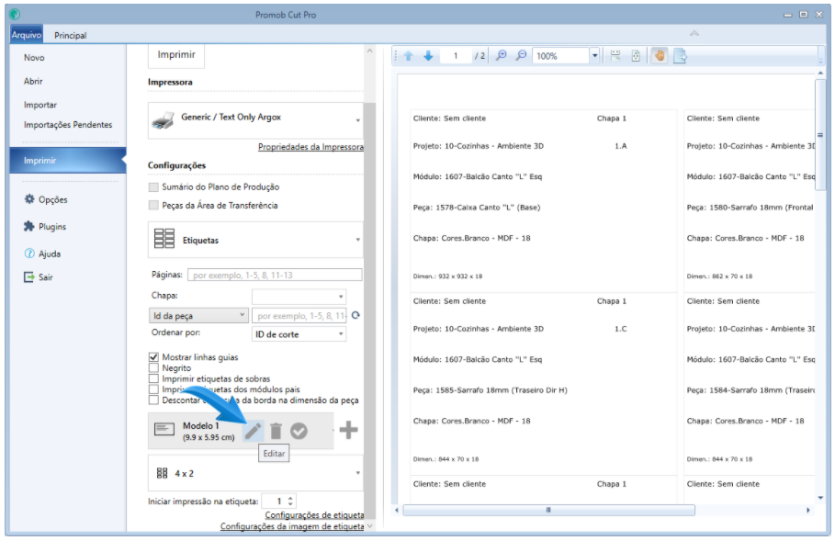Collapse the ribbon with the chevron up icon

(x=694, y=34)
